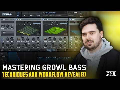This screenshot has width=120, height=90.
Task: Open the preset browser icon
Action: point(72,13)
